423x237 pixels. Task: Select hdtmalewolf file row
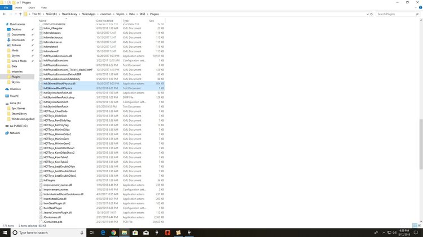pyautogui.click(x=102, y=51)
